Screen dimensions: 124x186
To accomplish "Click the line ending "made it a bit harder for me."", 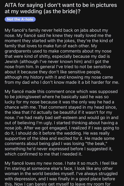I will 62,82.
